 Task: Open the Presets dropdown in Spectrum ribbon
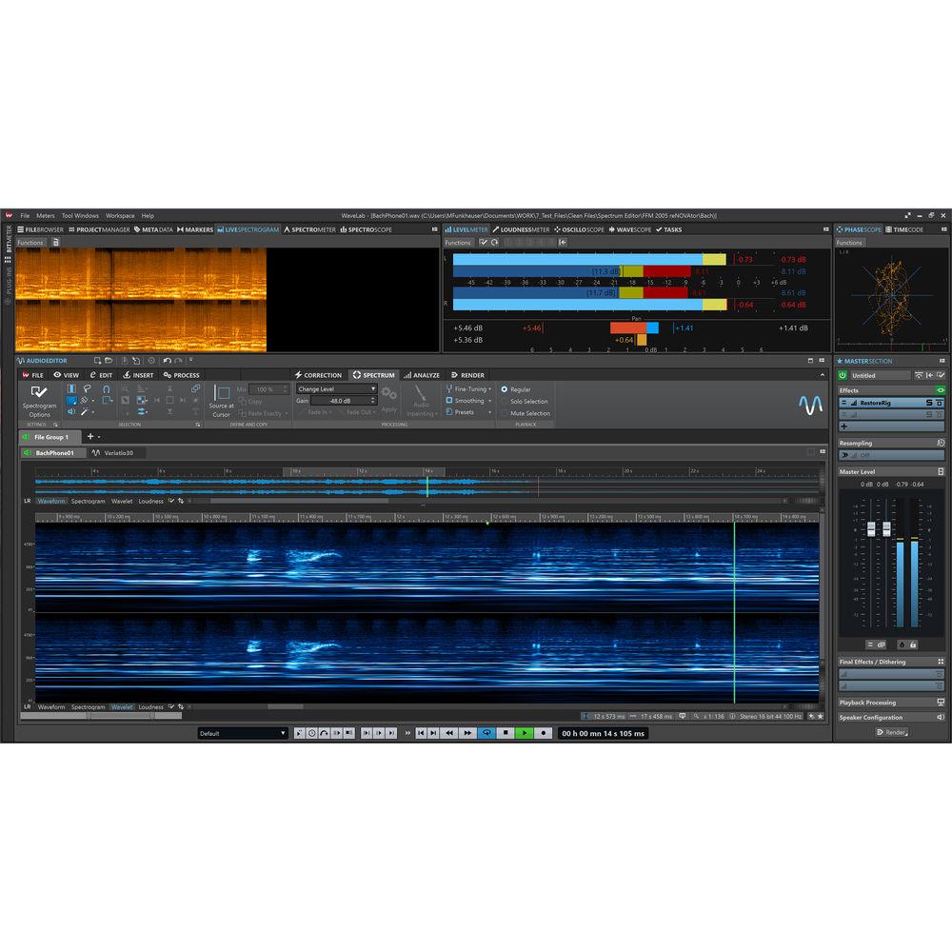click(x=466, y=413)
